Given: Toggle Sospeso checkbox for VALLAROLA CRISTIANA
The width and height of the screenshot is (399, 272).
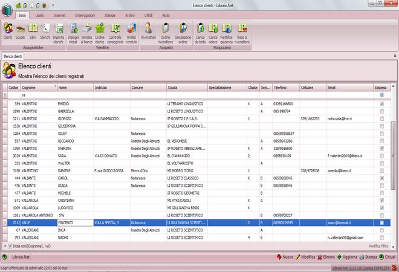Looking at the screenshot, I should point(381,201).
